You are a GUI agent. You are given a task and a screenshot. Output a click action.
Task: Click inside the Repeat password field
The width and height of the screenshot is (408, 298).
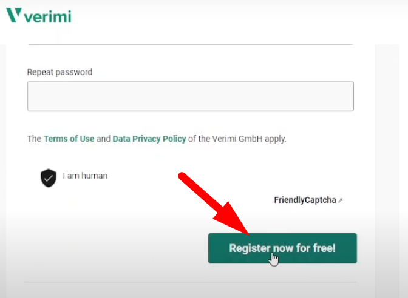190,96
